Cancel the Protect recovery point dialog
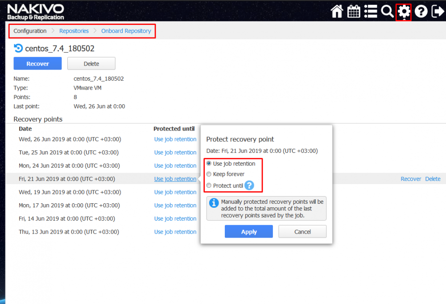 click(302, 231)
